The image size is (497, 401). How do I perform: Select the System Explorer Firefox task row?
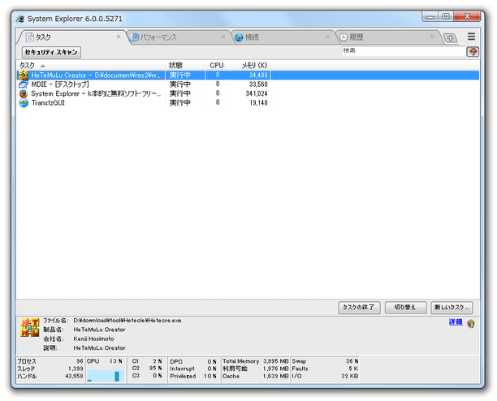(248, 93)
